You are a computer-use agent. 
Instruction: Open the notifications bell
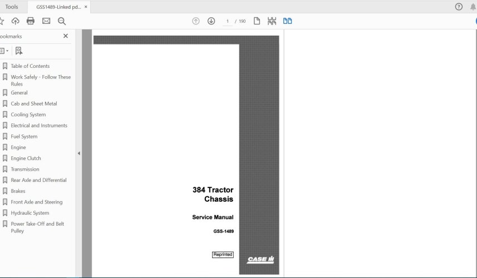click(x=473, y=7)
